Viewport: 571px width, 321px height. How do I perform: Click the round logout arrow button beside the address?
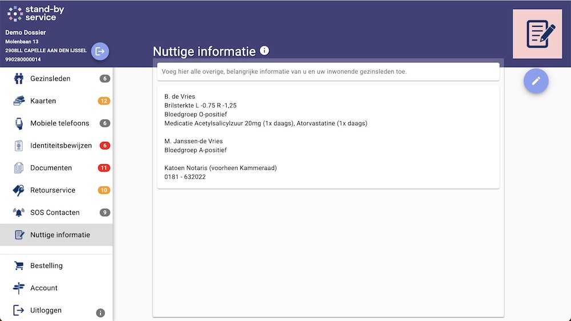[100, 51]
